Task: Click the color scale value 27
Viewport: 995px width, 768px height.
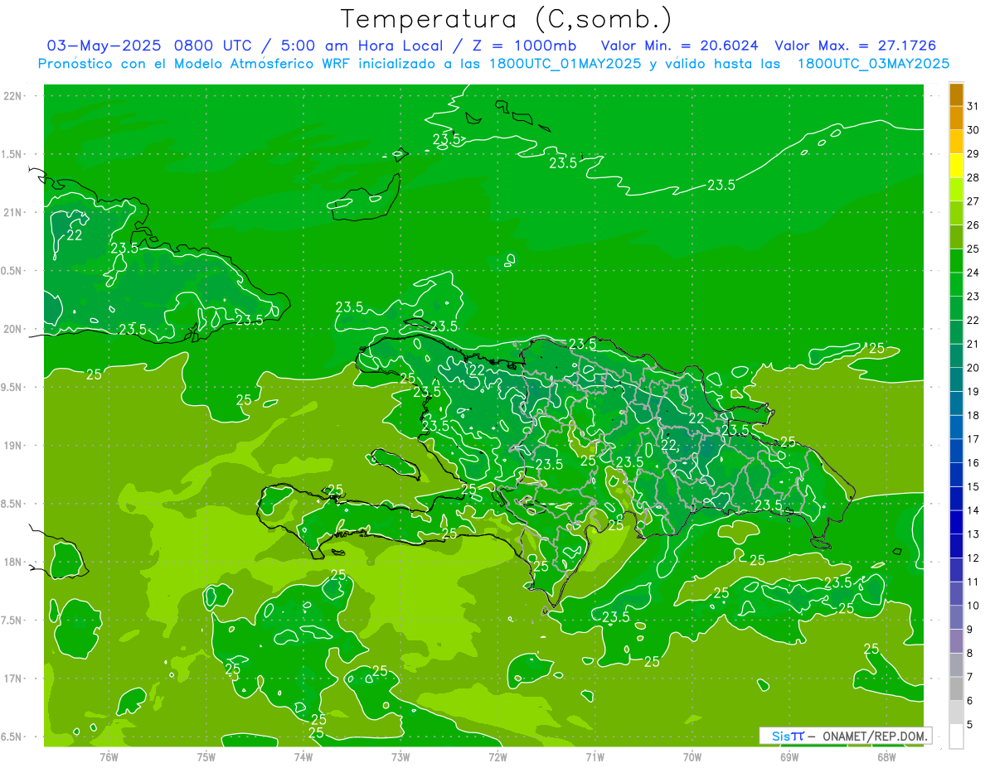Action: (973, 201)
